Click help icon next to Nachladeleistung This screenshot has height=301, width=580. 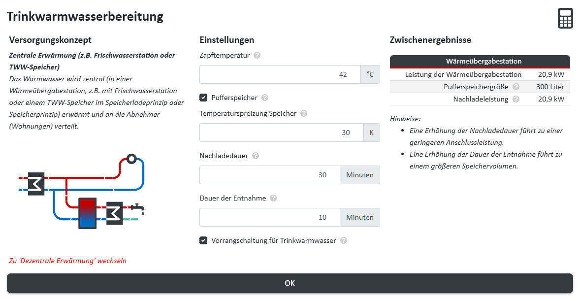coord(516,99)
